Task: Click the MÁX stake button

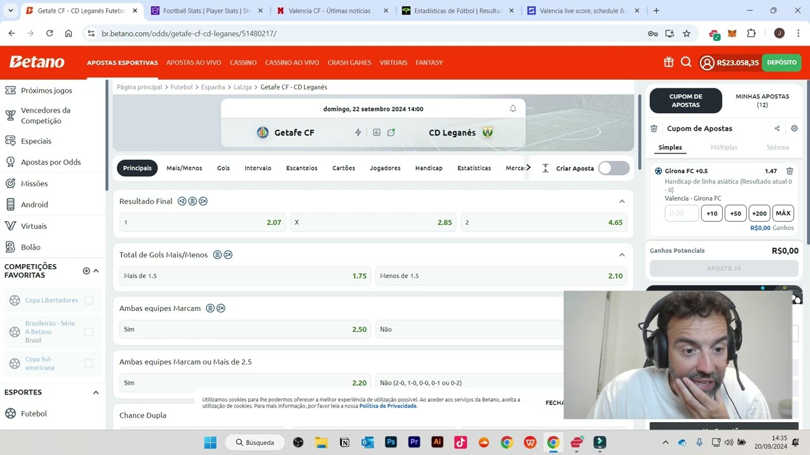Action: coord(783,214)
